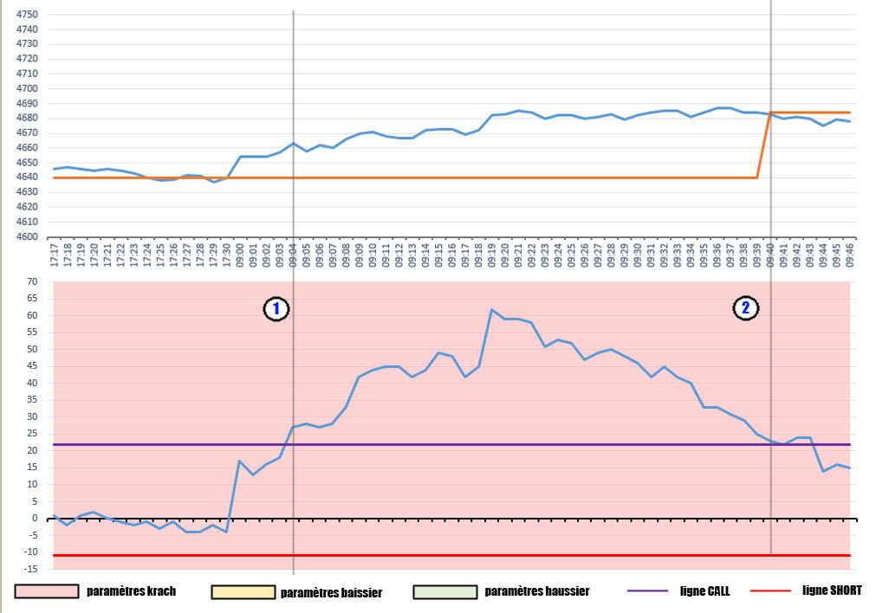Select the purple ligne CALL legend line sample
This screenshot has height=613, width=876.
(647, 590)
